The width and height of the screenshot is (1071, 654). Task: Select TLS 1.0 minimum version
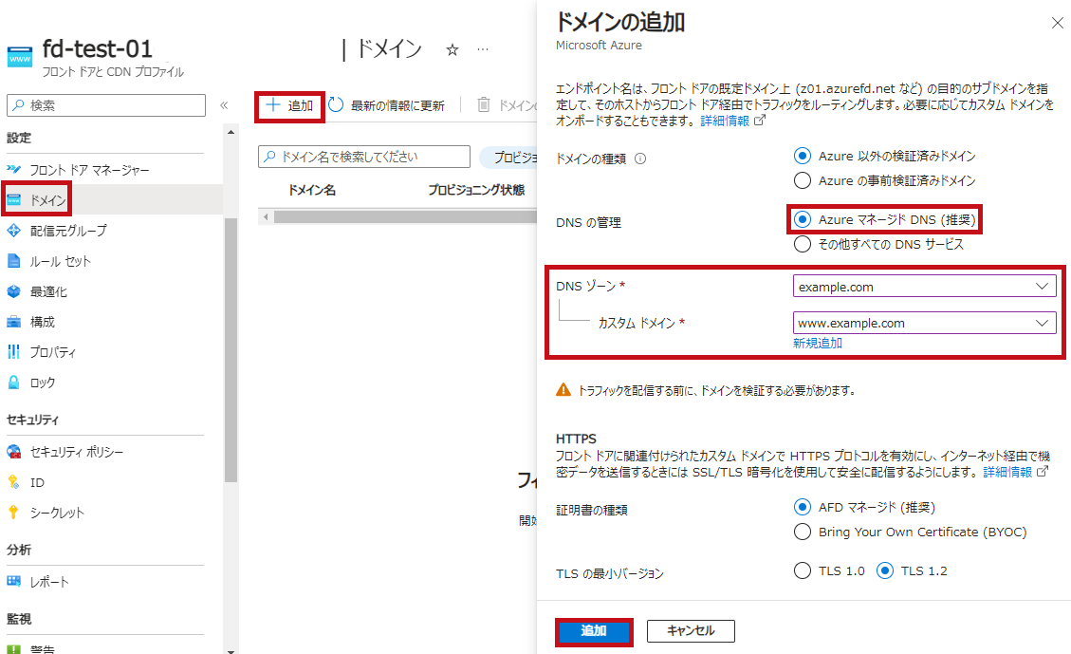(x=803, y=570)
